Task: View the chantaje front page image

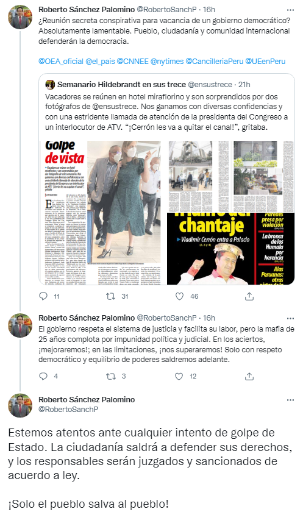Action: coord(230,249)
